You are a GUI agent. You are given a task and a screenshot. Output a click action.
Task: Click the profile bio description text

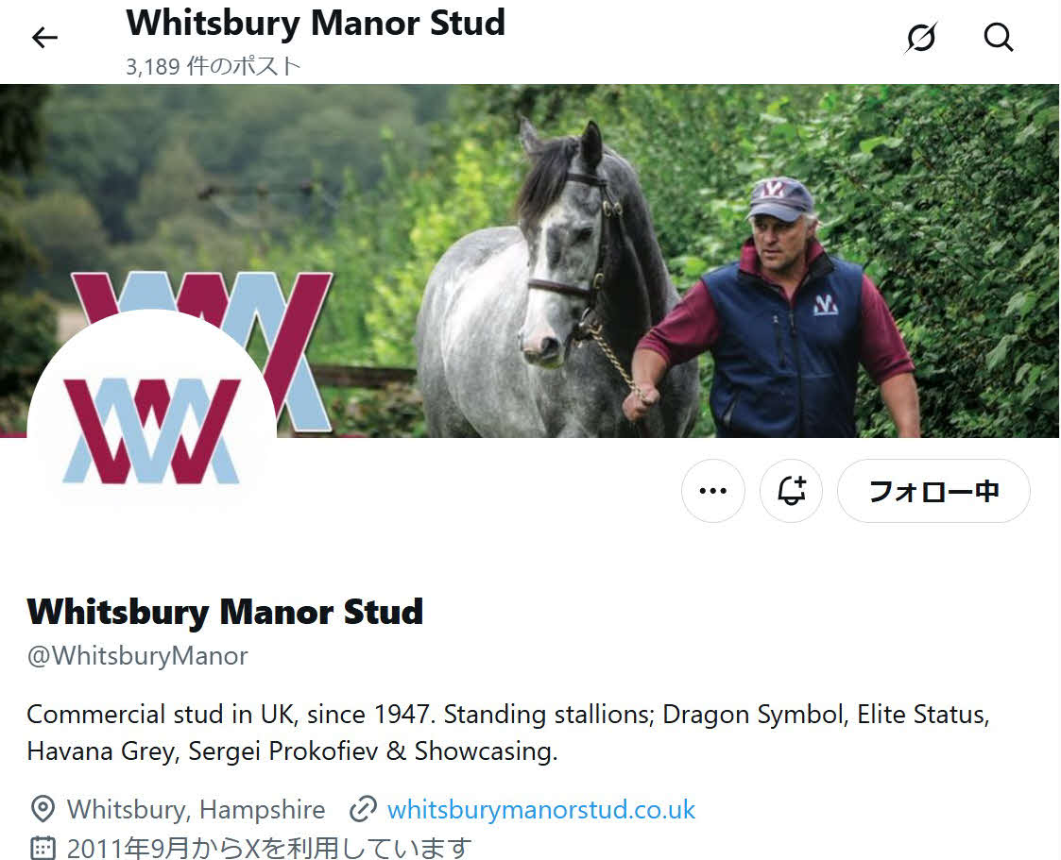point(508,733)
